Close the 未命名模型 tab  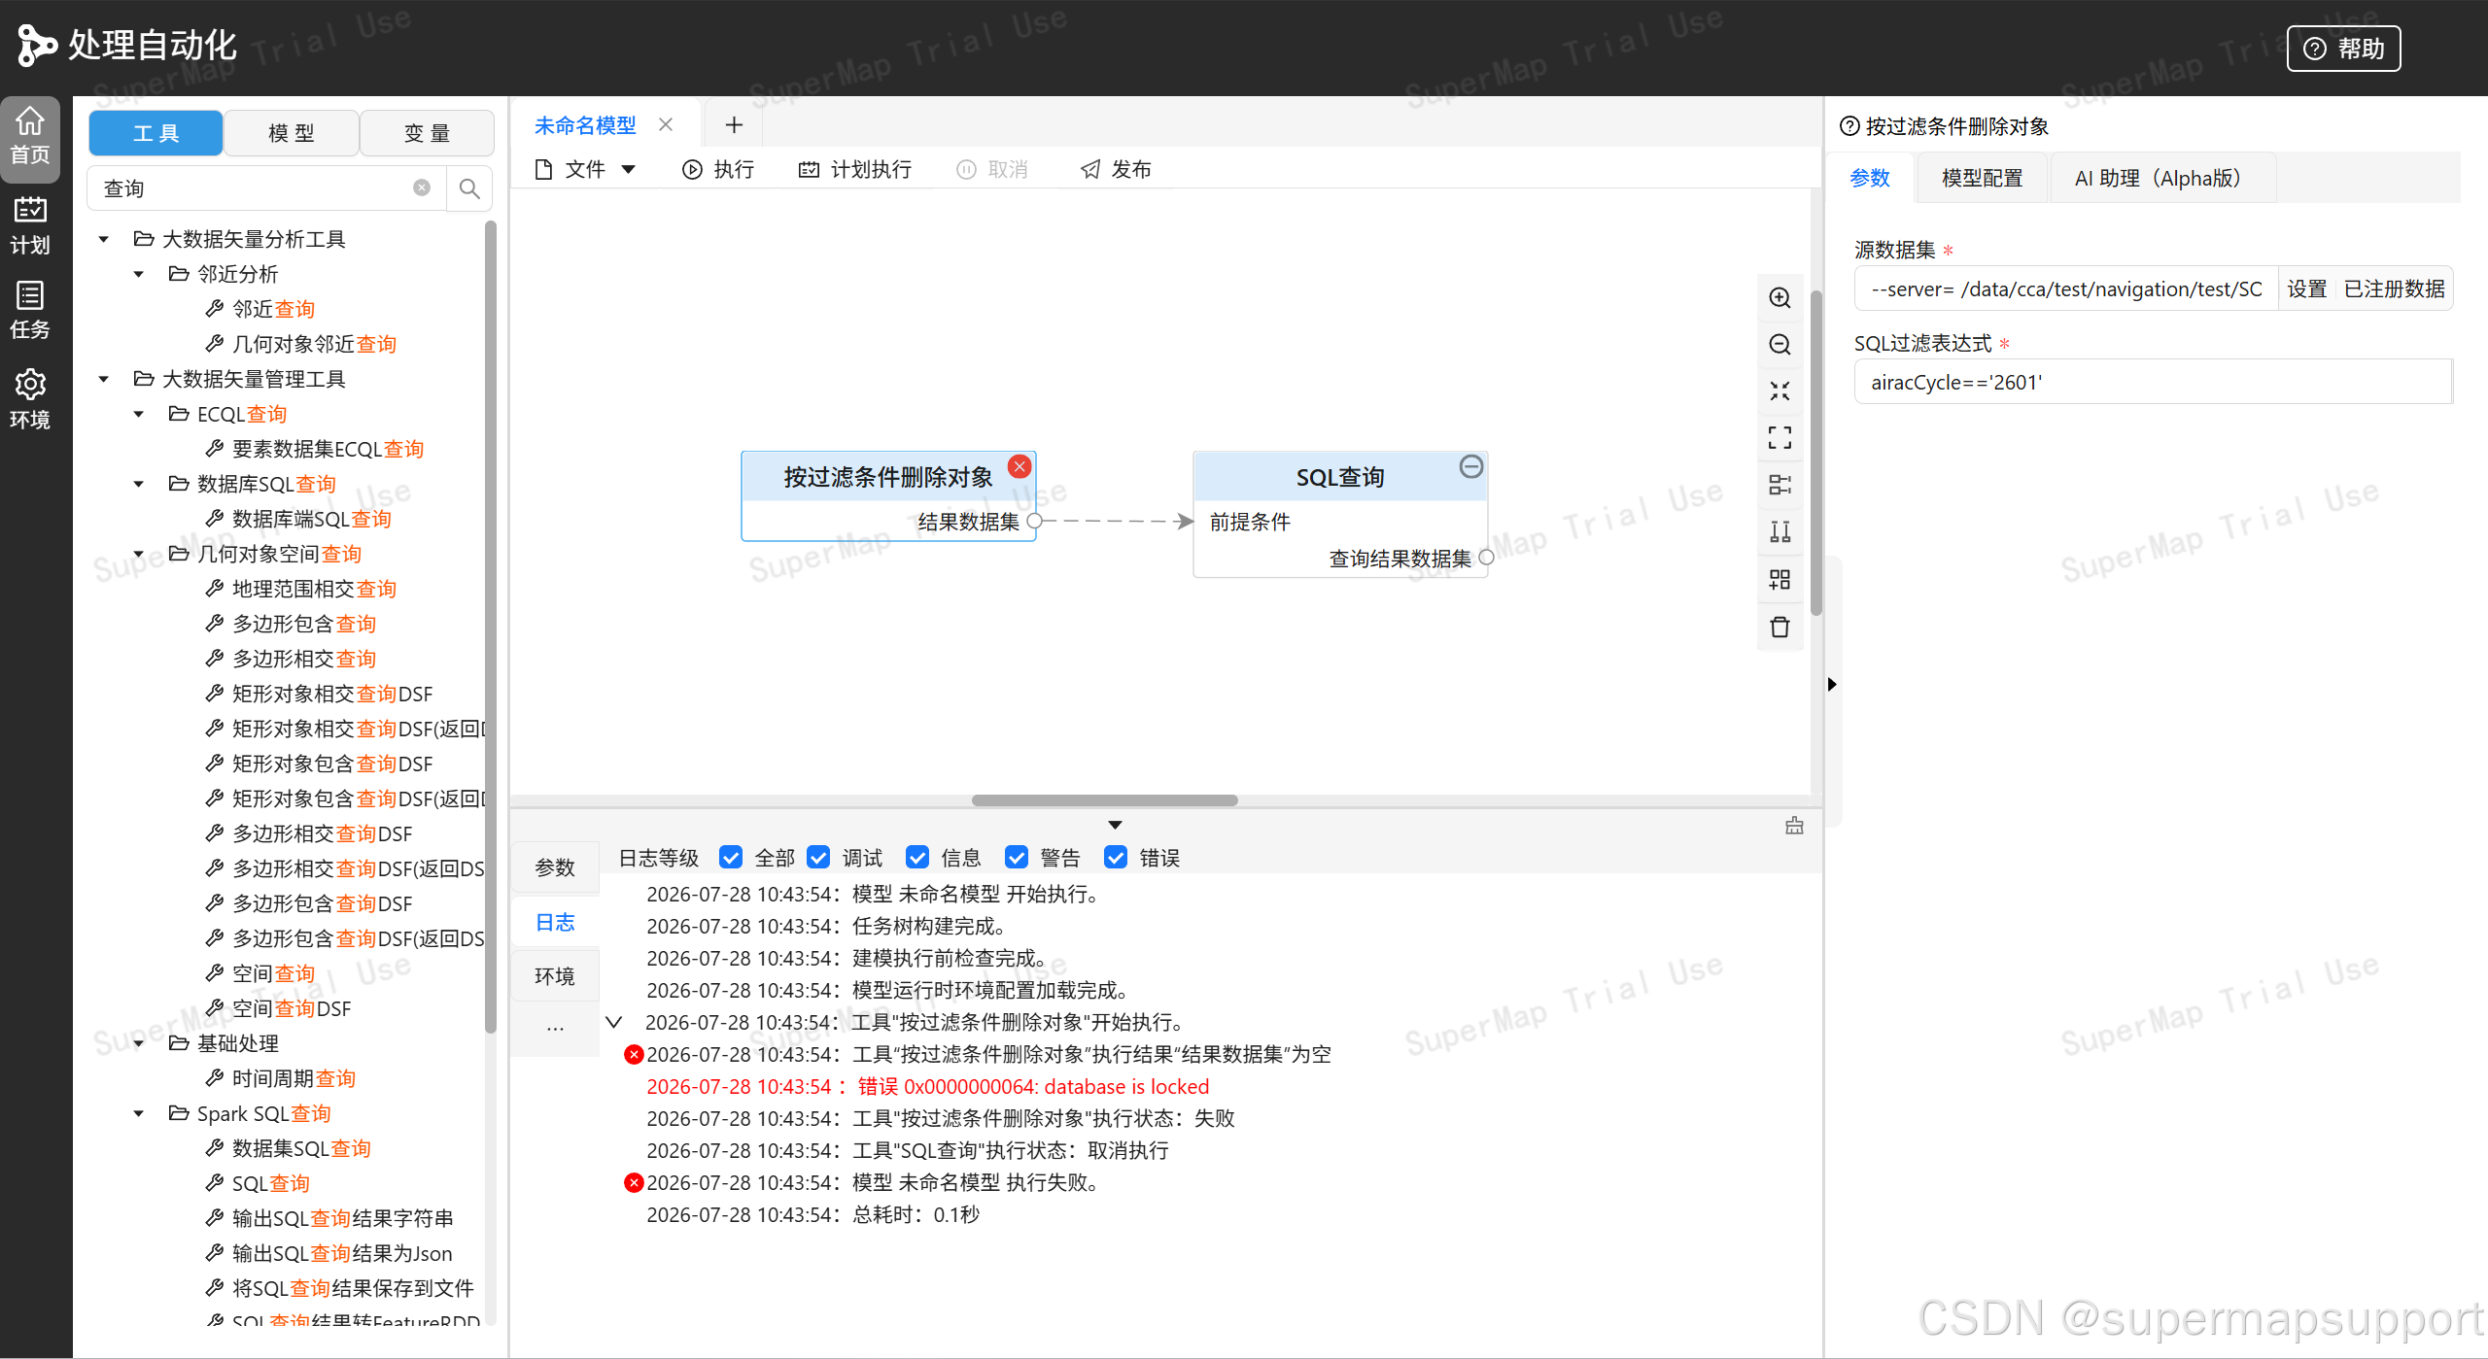click(x=666, y=124)
